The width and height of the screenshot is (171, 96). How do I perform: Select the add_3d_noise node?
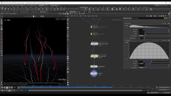tap(94, 44)
